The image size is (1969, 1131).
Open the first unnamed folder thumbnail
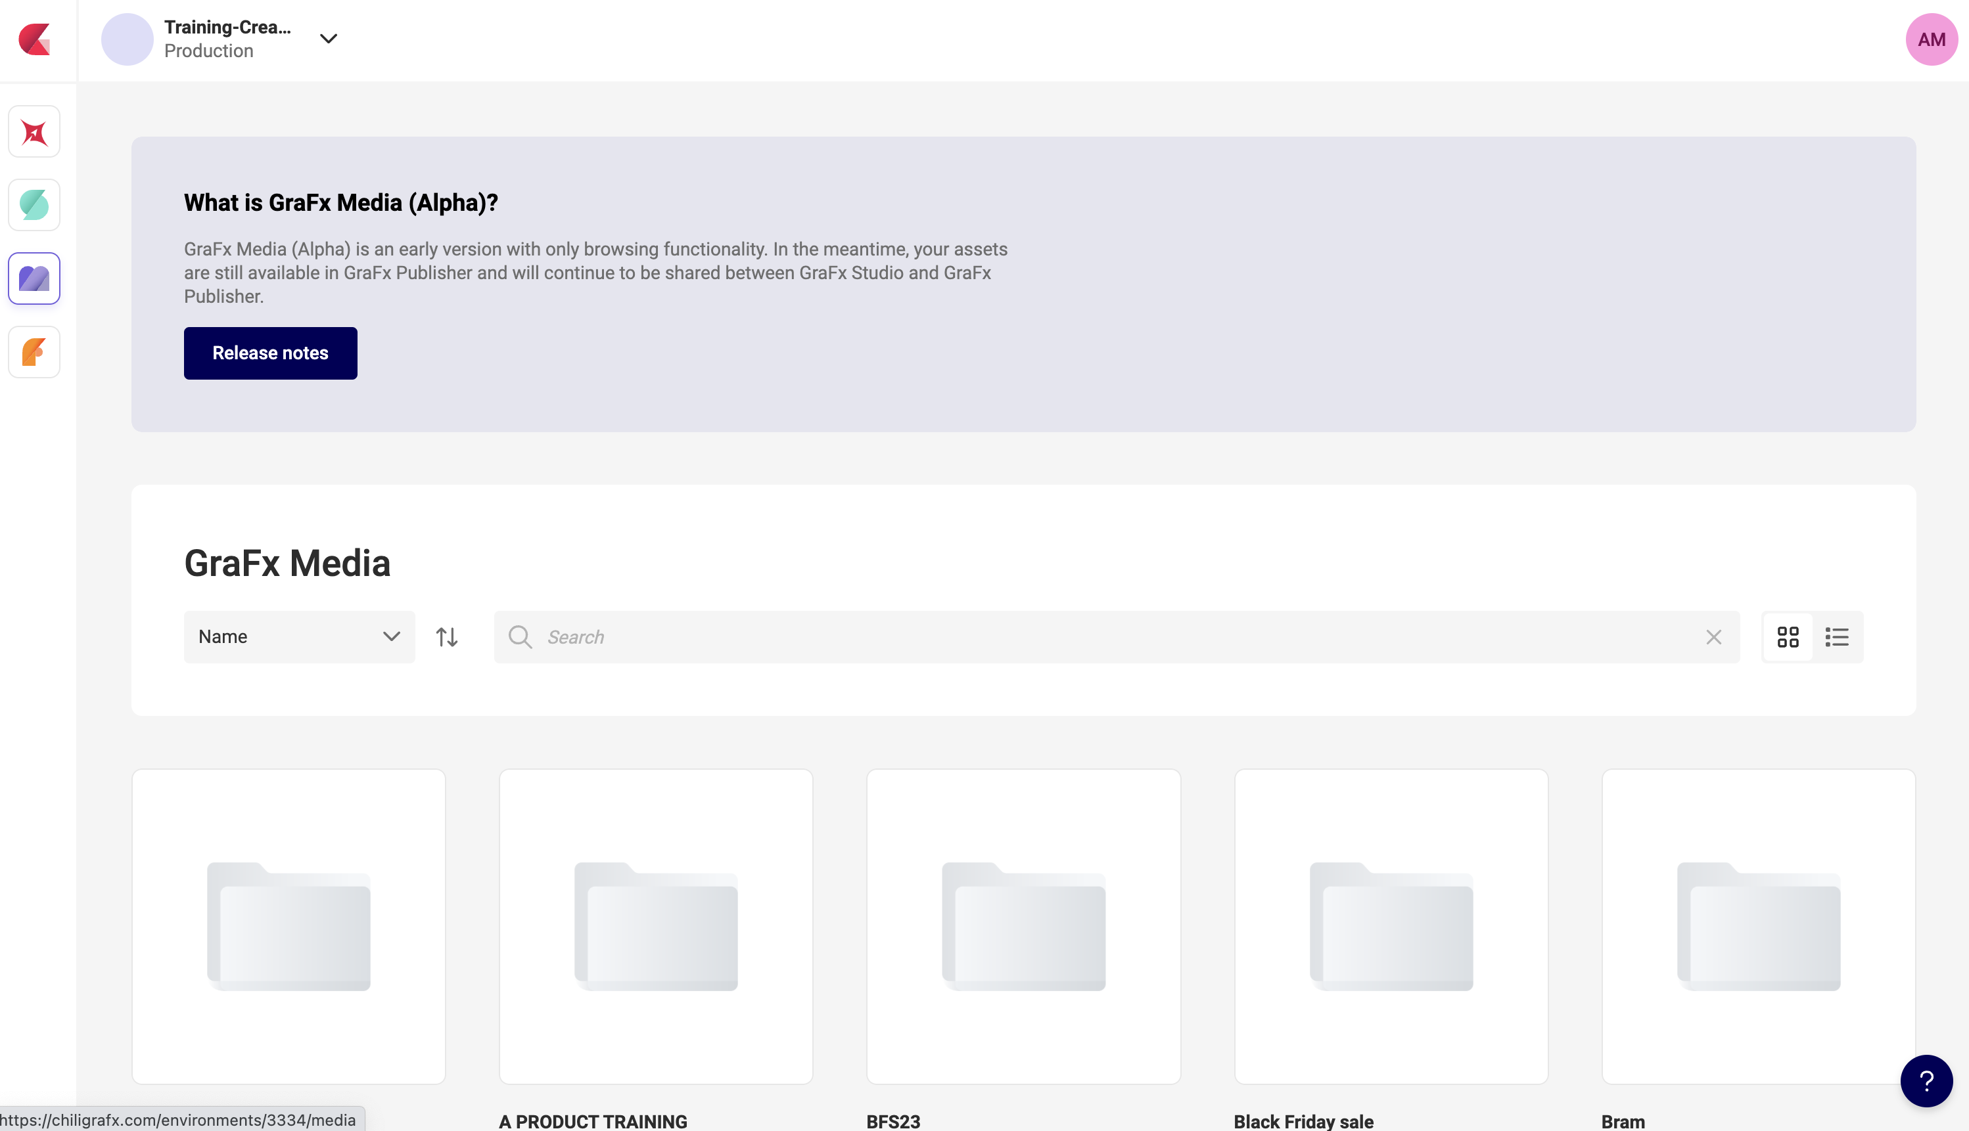point(289,926)
